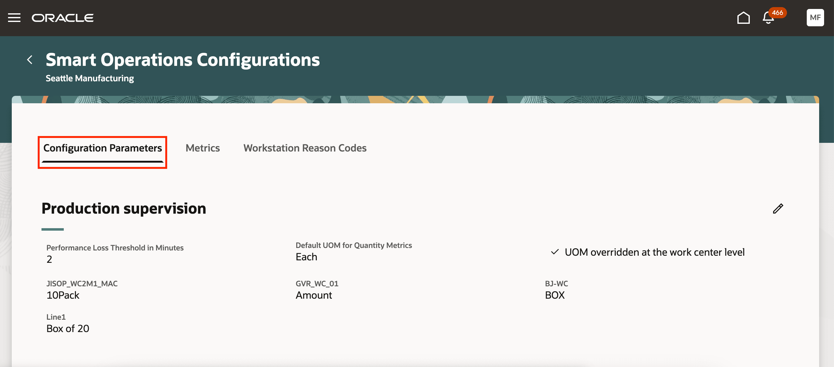Viewport: 834px width, 367px height.
Task: Click the Default UOM value Each
Action: [306, 257]
